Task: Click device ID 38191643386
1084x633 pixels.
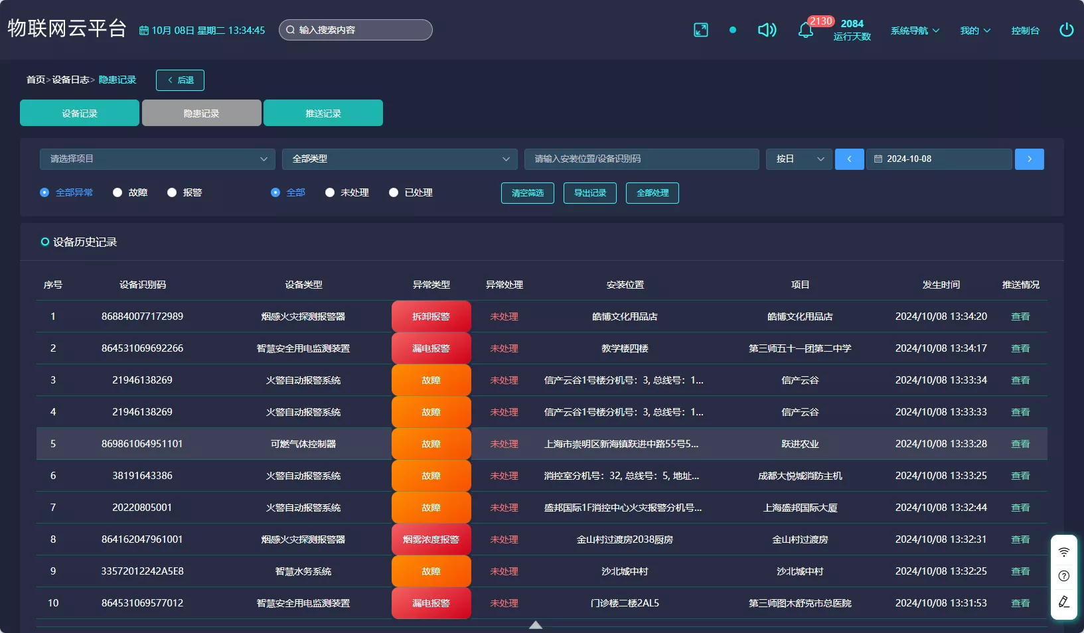Action: (142, 476)
